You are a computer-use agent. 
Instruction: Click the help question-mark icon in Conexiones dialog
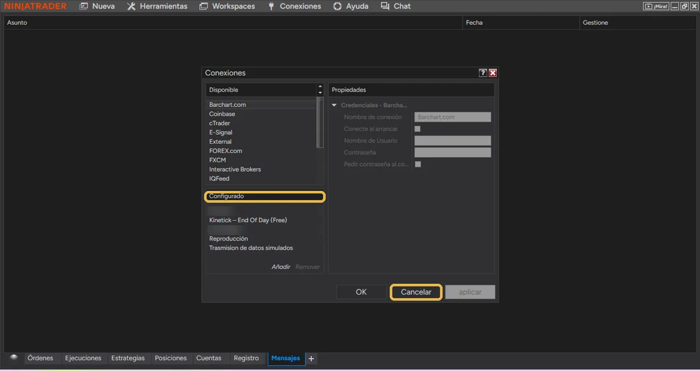[x=482, y=73]
